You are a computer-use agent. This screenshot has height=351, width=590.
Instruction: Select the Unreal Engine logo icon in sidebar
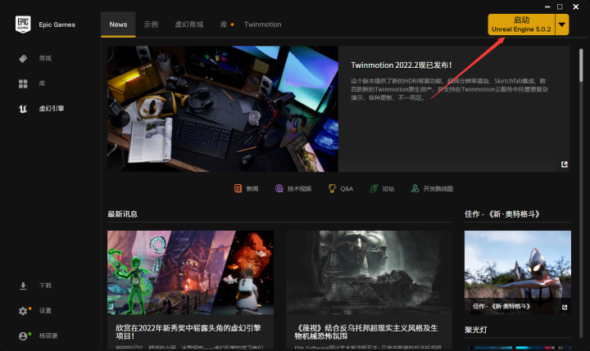tap(23, 109)
